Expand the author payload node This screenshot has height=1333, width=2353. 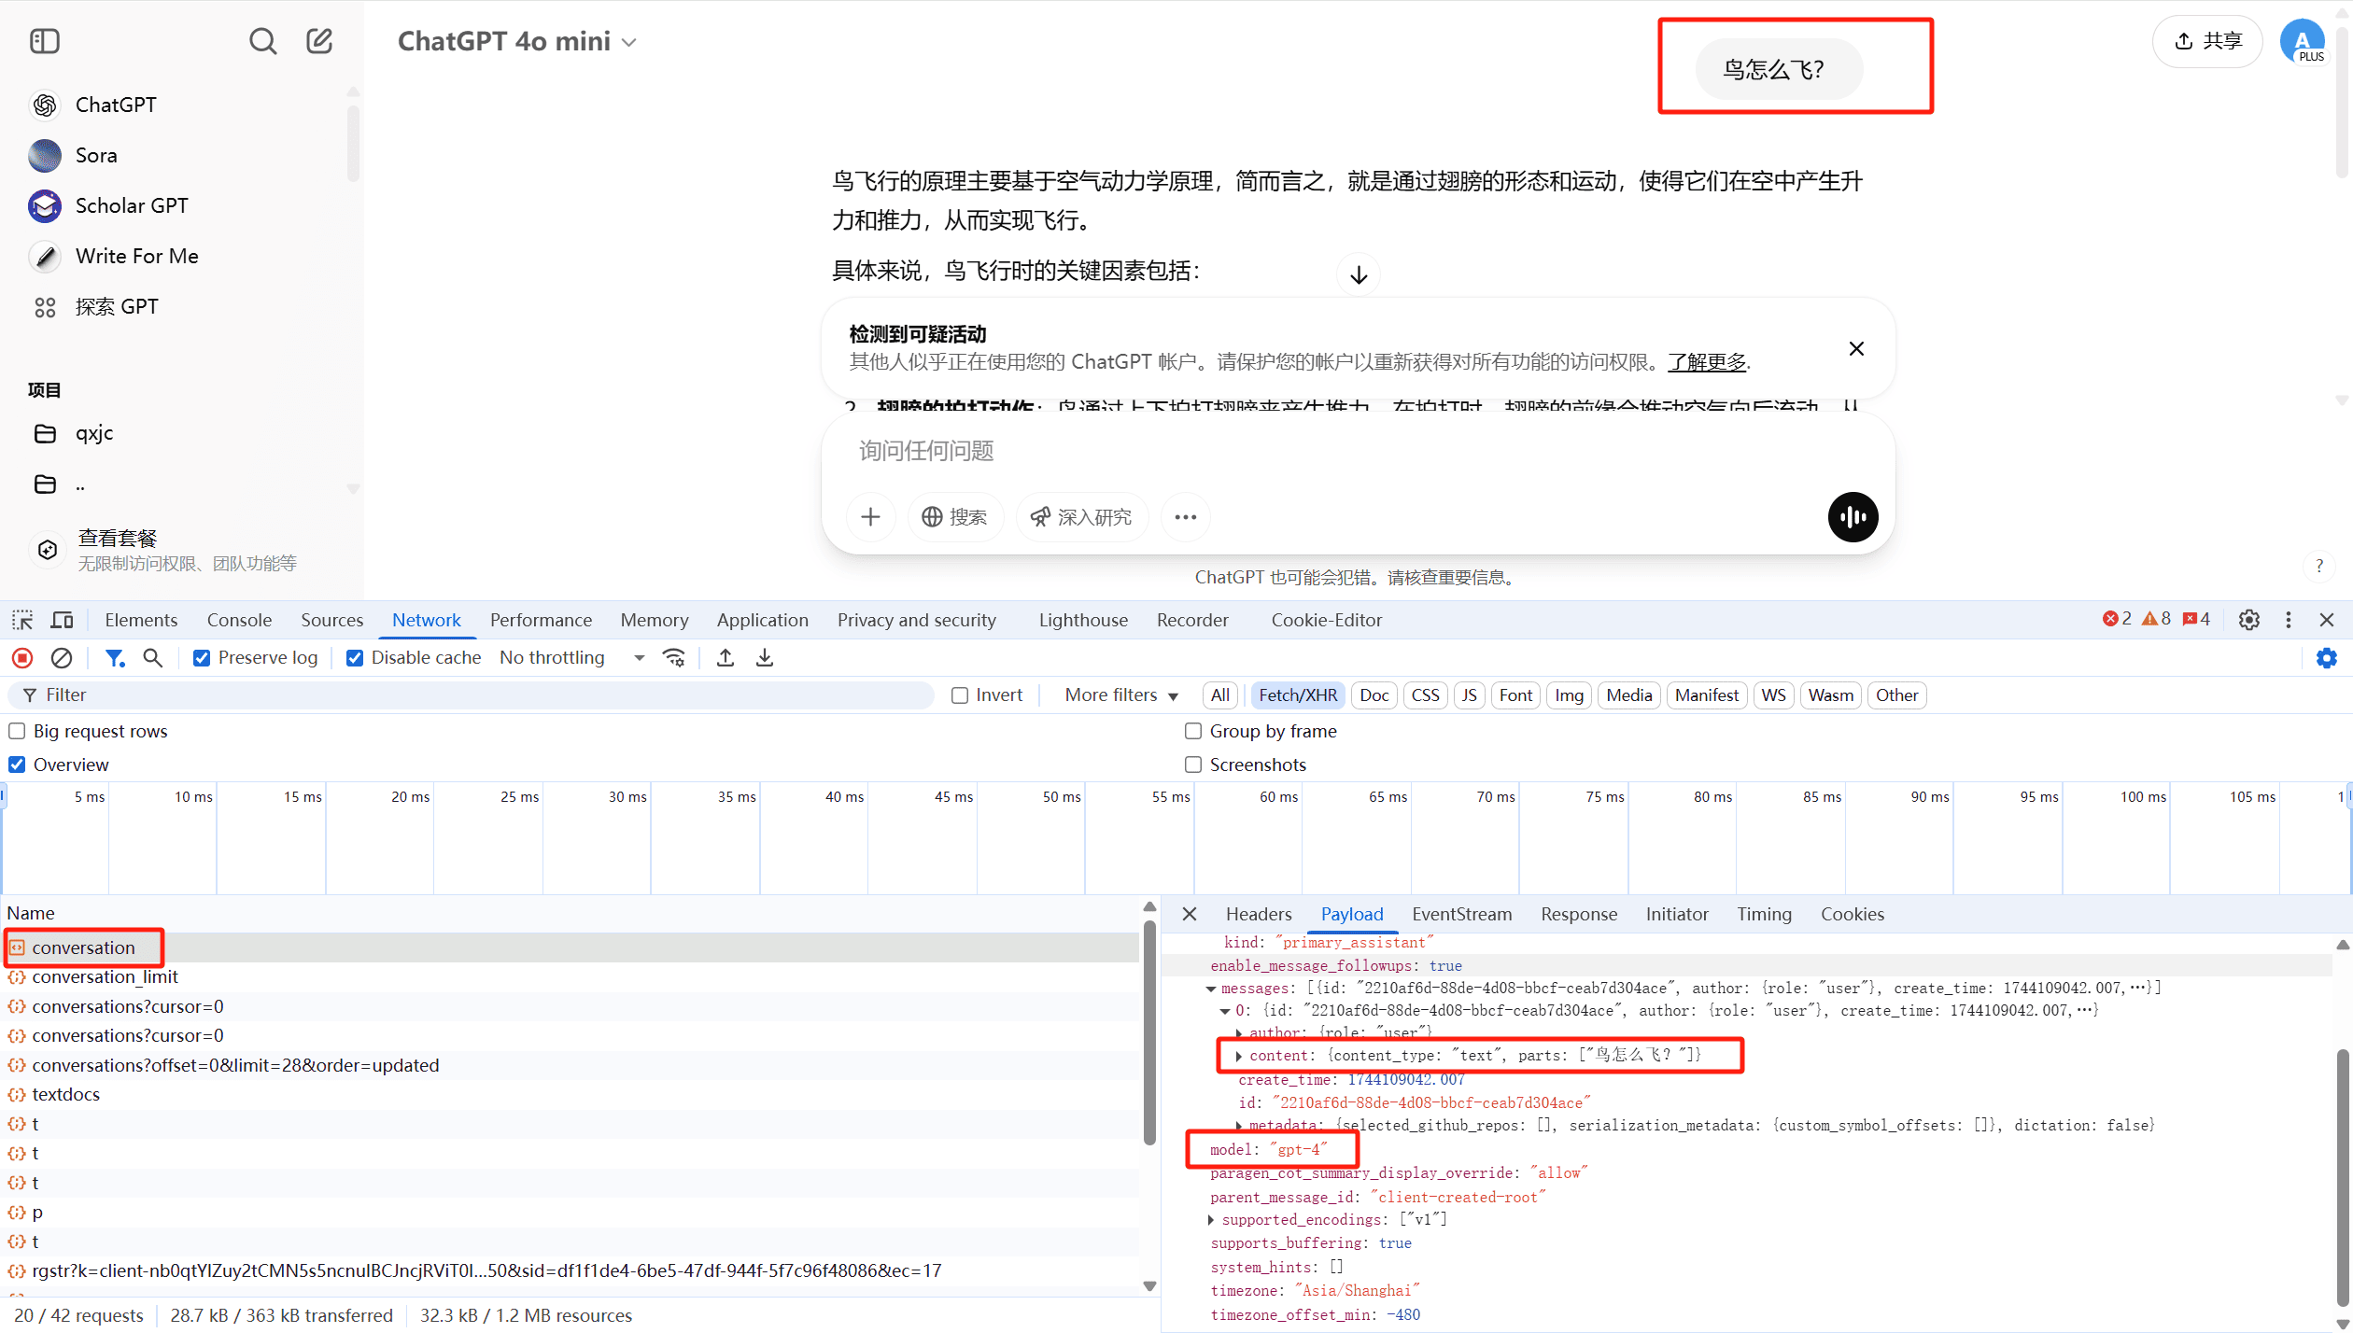click(1239, 1033)
